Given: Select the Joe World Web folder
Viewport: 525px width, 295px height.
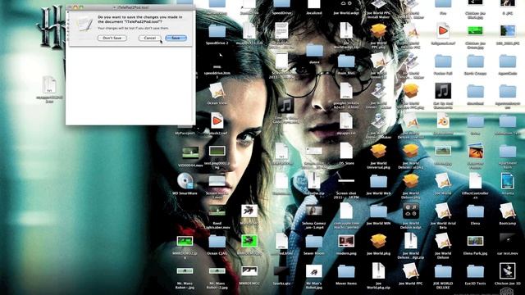Looking at the screenshot, I should coord(378,181).
